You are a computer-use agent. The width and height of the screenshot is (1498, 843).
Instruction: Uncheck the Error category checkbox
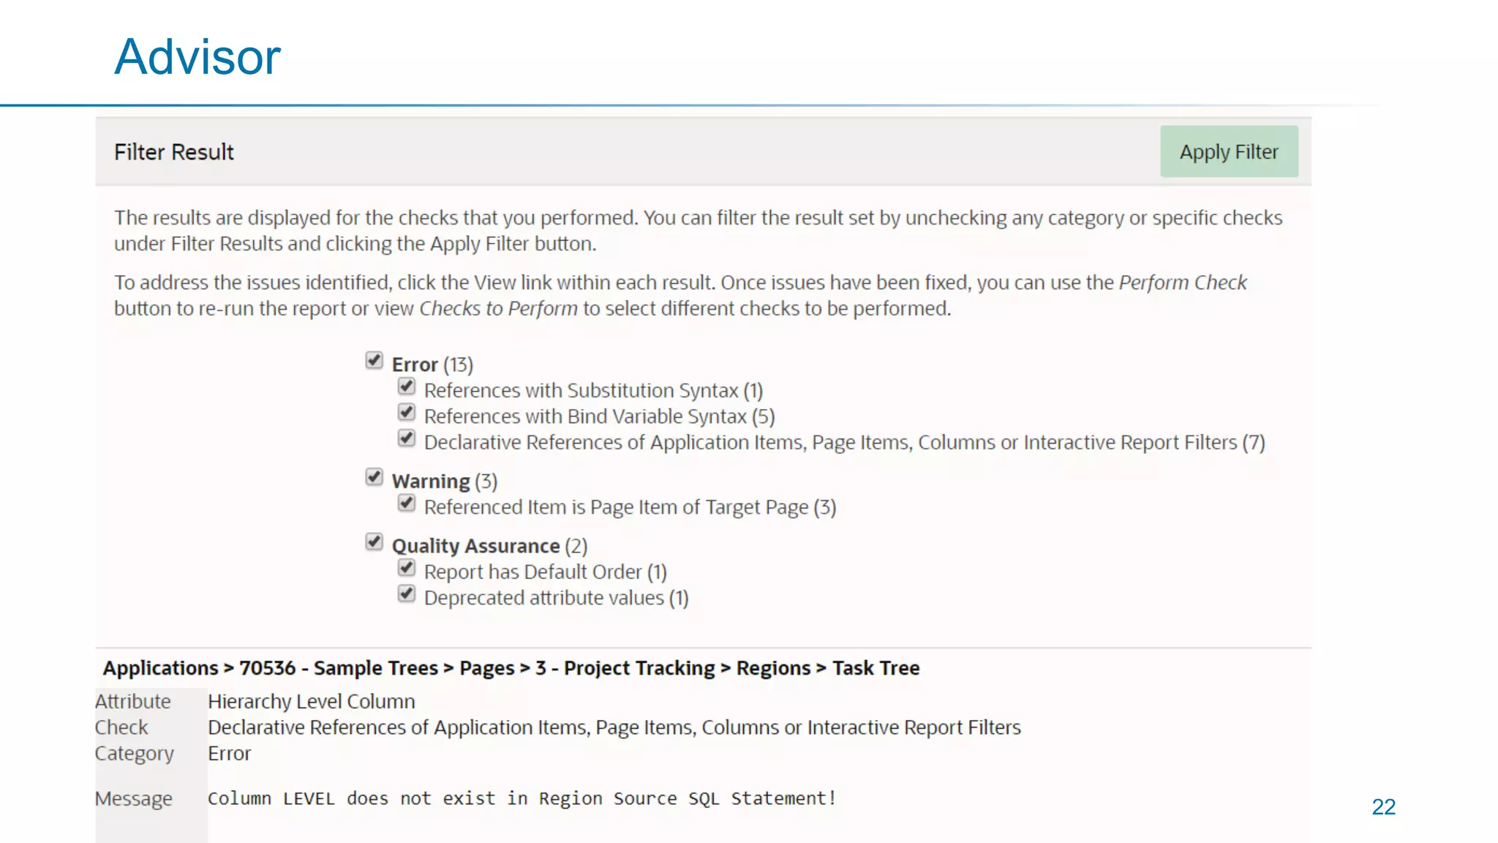374,360
